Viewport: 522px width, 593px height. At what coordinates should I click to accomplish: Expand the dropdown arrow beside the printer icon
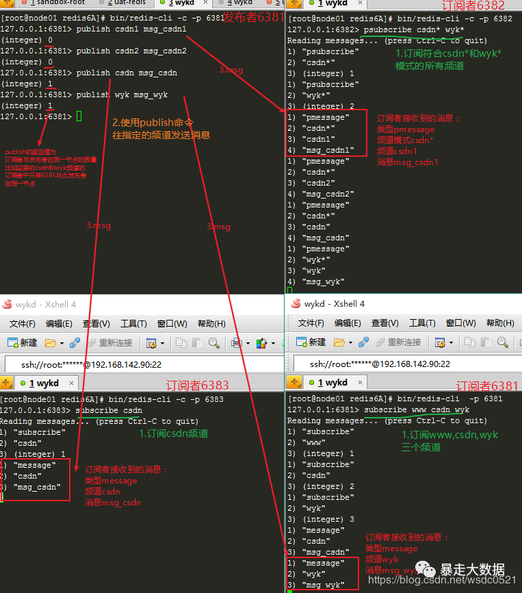pos(246,343)
